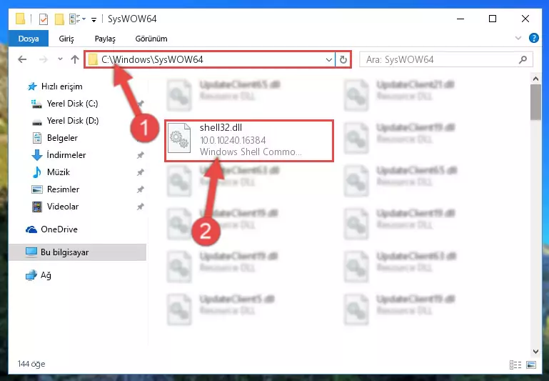Click the search magnifier icon
The width and height of the screenshot is (549, 381).
tap(523, 59)
